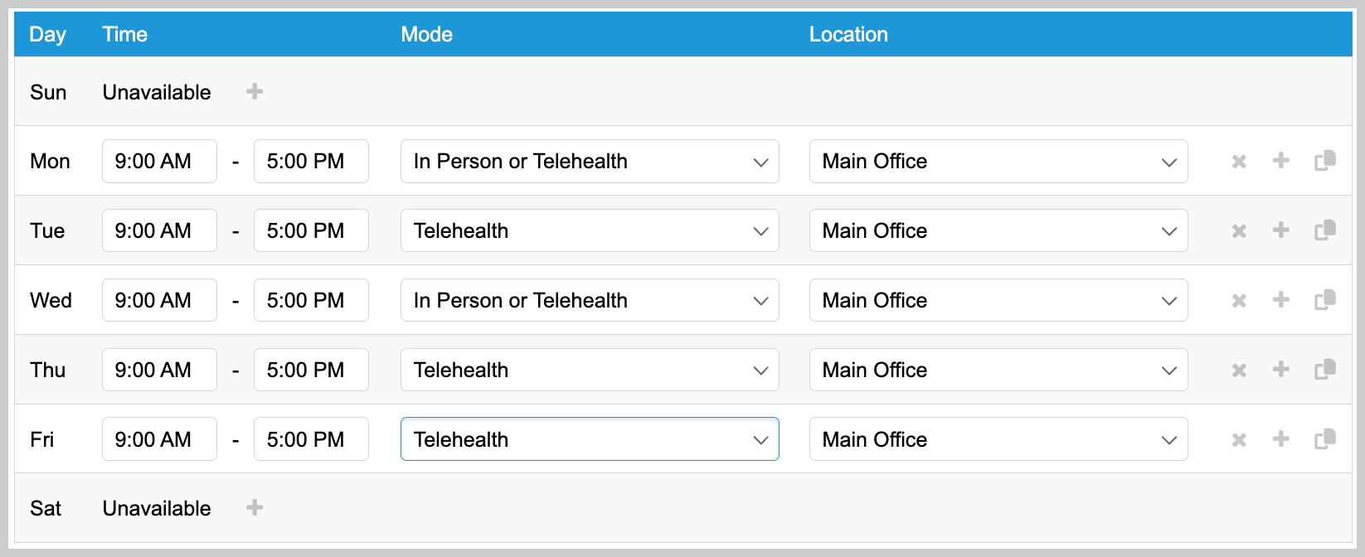This screenshot has width=1365, height=557.
Task: Duplicate Thursday's hours with copy icon
Action: pyautogui.click(x=1324, y=370)
